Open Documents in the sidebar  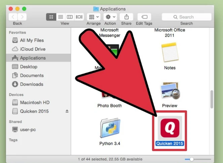38,75
